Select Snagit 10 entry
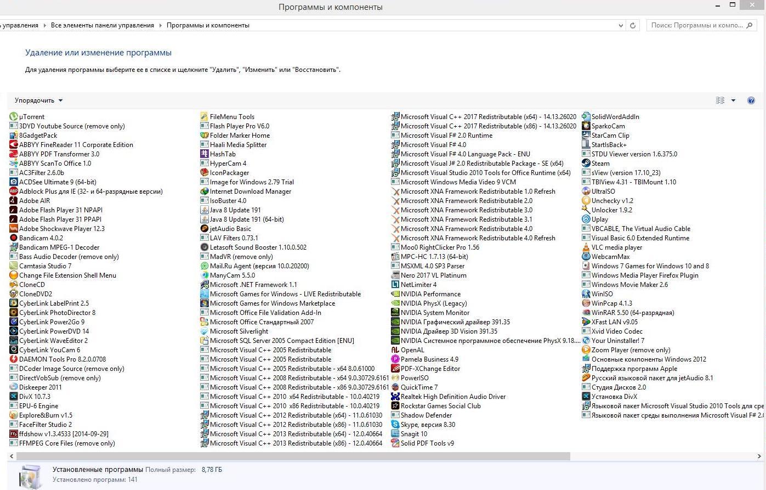 [409, 433]
